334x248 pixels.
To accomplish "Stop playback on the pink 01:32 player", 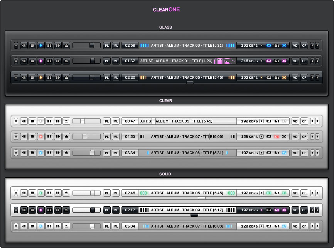I will 32,61.
